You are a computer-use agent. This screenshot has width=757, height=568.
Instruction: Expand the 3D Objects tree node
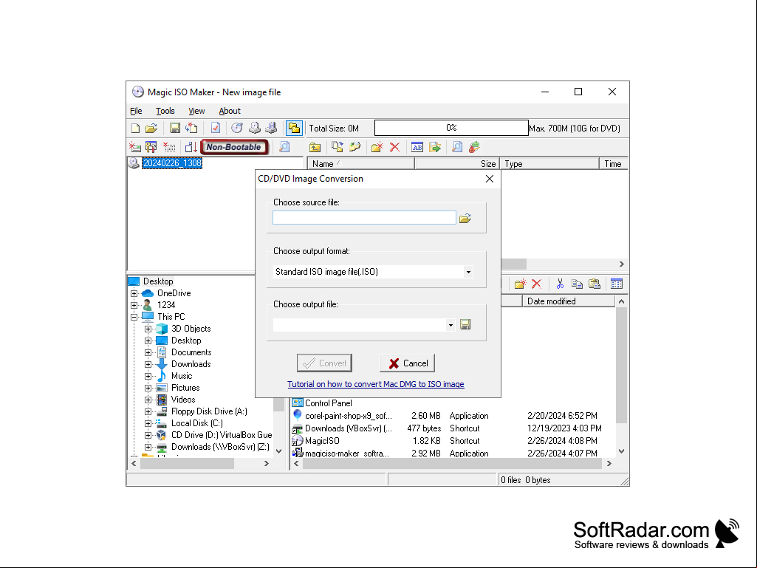[148, 329]
